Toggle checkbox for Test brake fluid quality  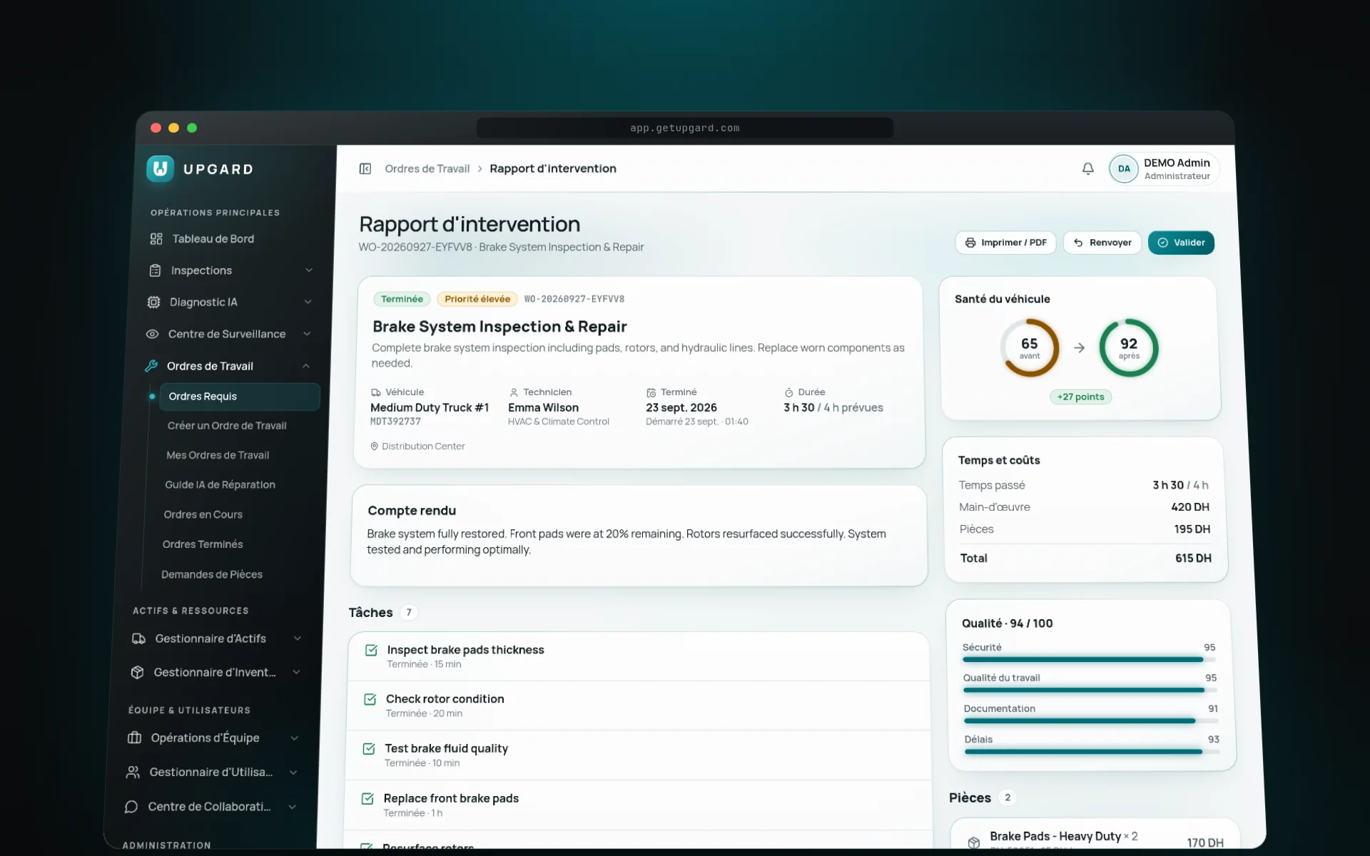click(x=369, y=748)
